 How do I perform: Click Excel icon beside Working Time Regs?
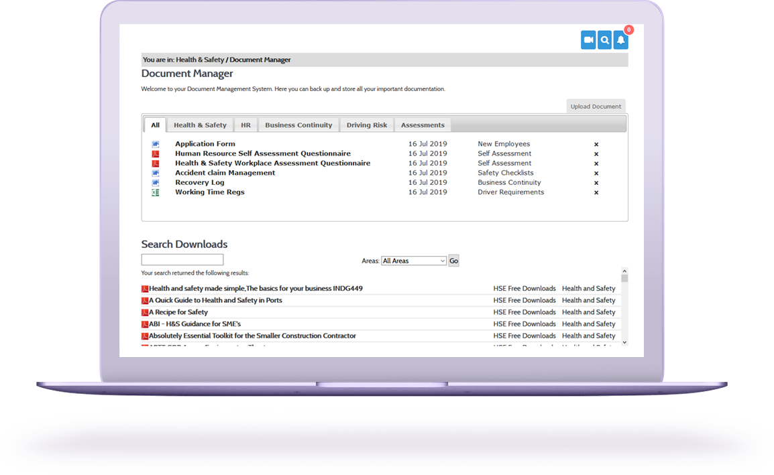(156, 192)
